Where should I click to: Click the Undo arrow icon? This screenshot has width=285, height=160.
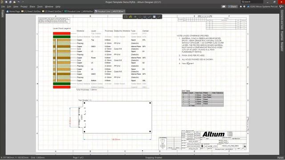pyautogui.click(x=19, y=2)
